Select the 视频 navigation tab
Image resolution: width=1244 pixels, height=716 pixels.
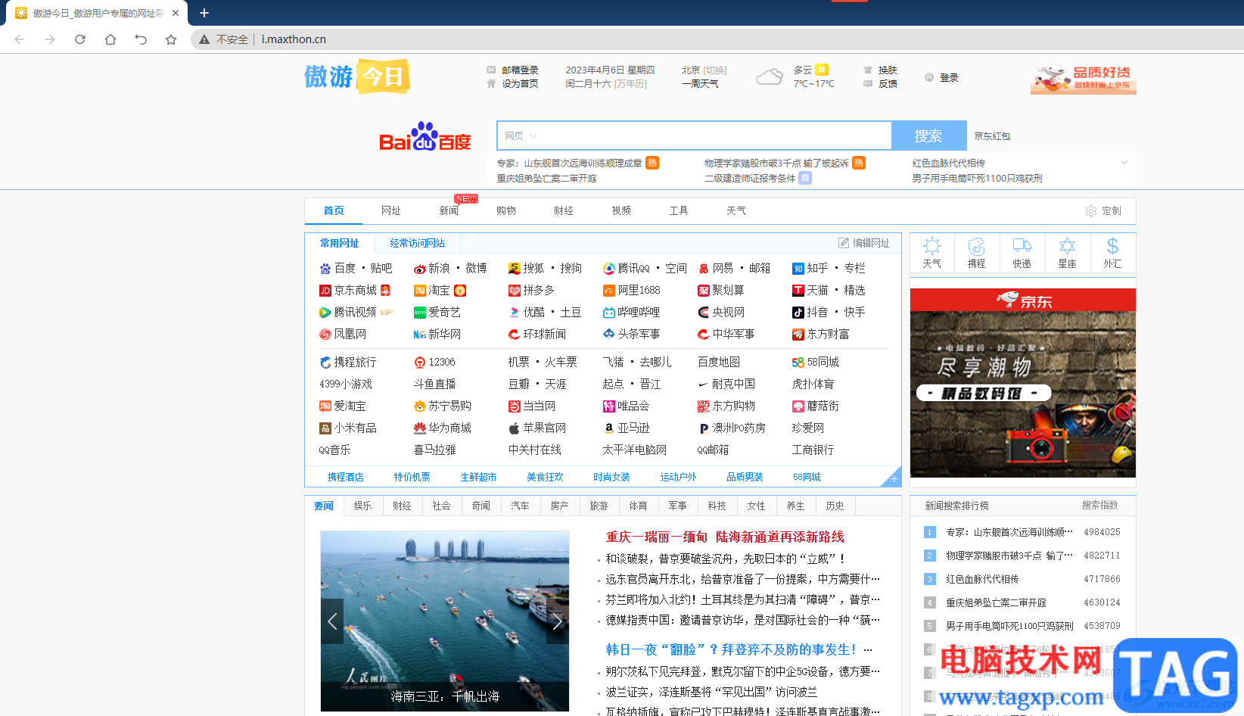point(621,210)
